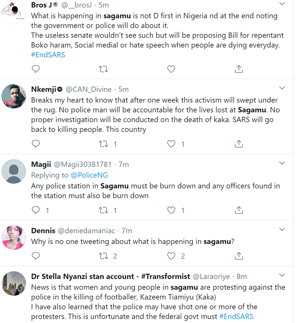Like Bros J's tweet
The height and width of the screenshot is (323, 298).
171,69
